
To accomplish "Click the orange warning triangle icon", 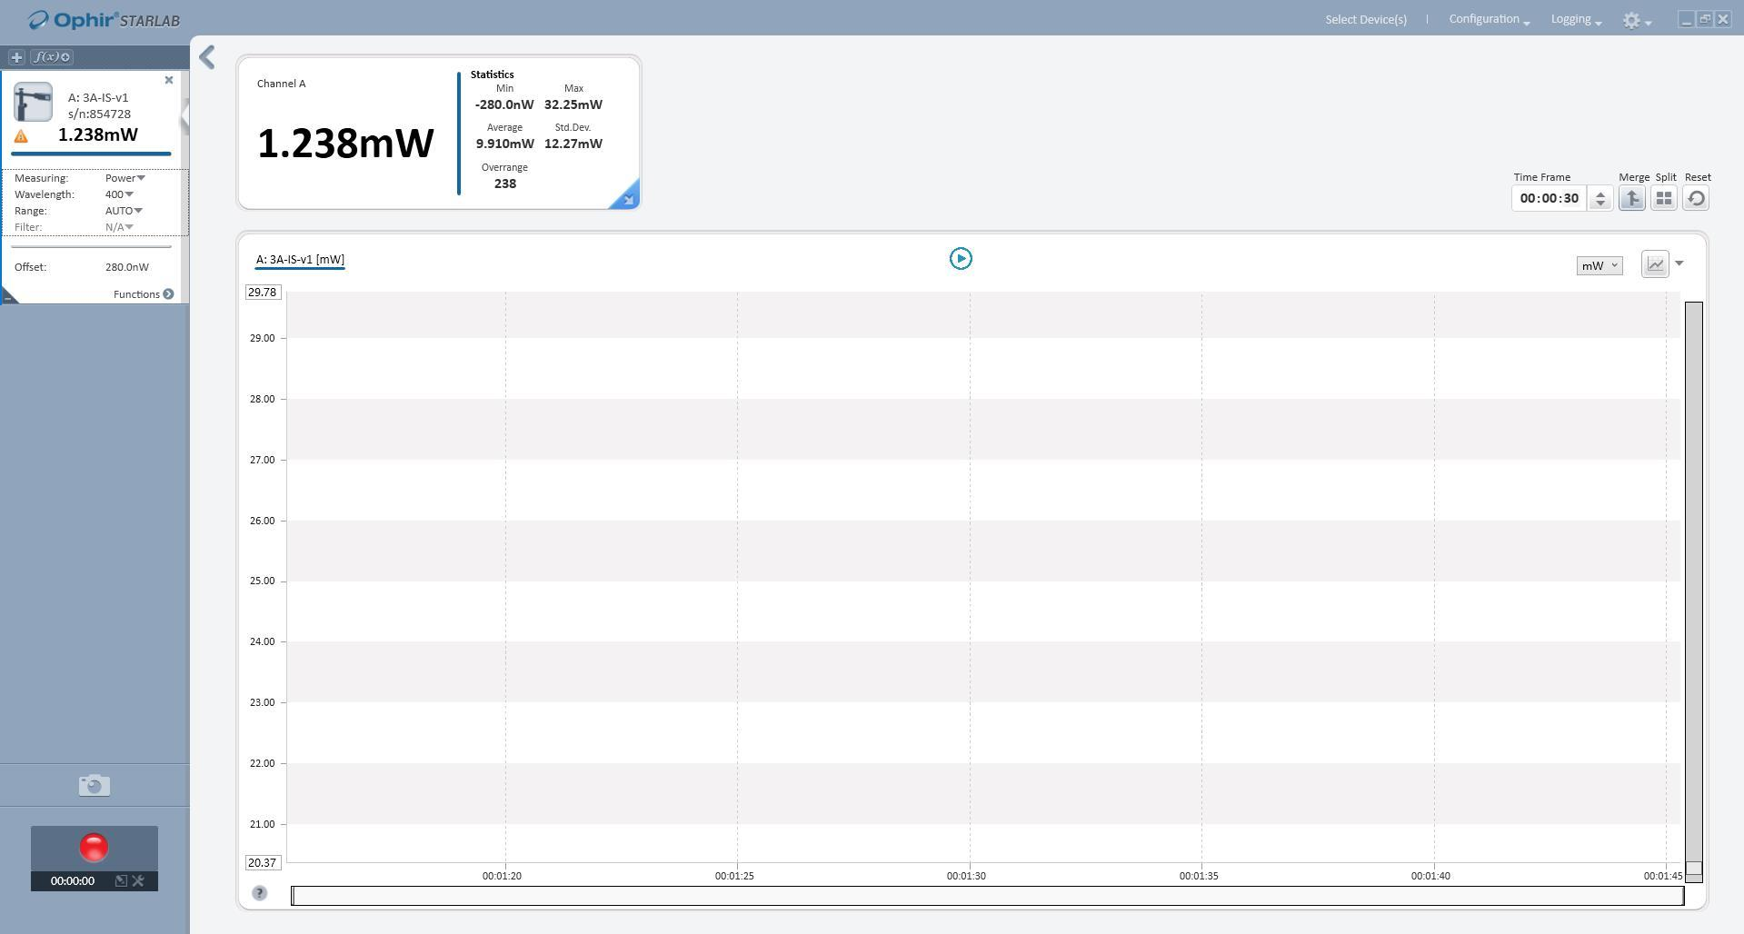I will coord(21,136).
